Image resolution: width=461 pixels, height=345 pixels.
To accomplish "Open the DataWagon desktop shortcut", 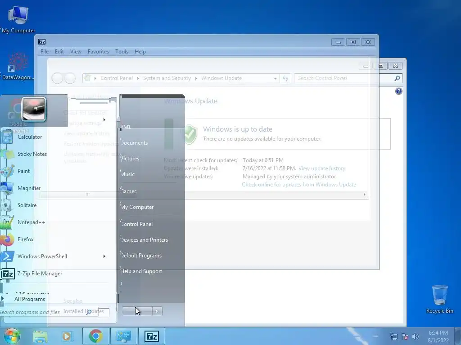I will [x=18, y=66].
